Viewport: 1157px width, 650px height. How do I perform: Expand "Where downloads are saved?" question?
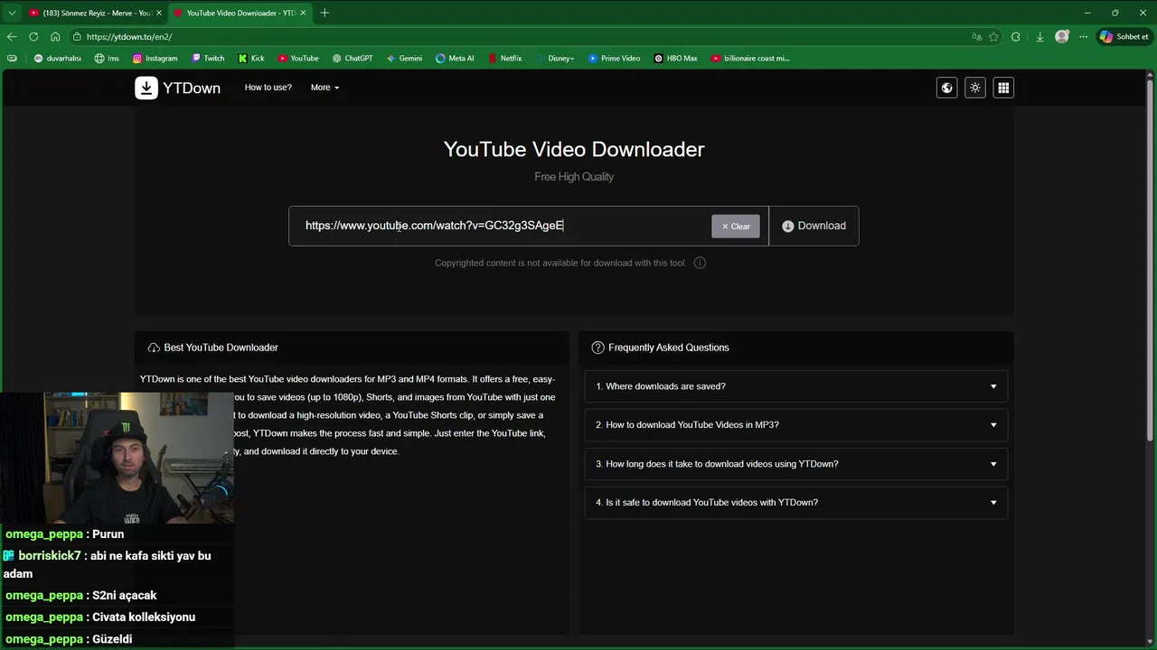[795, 386]
